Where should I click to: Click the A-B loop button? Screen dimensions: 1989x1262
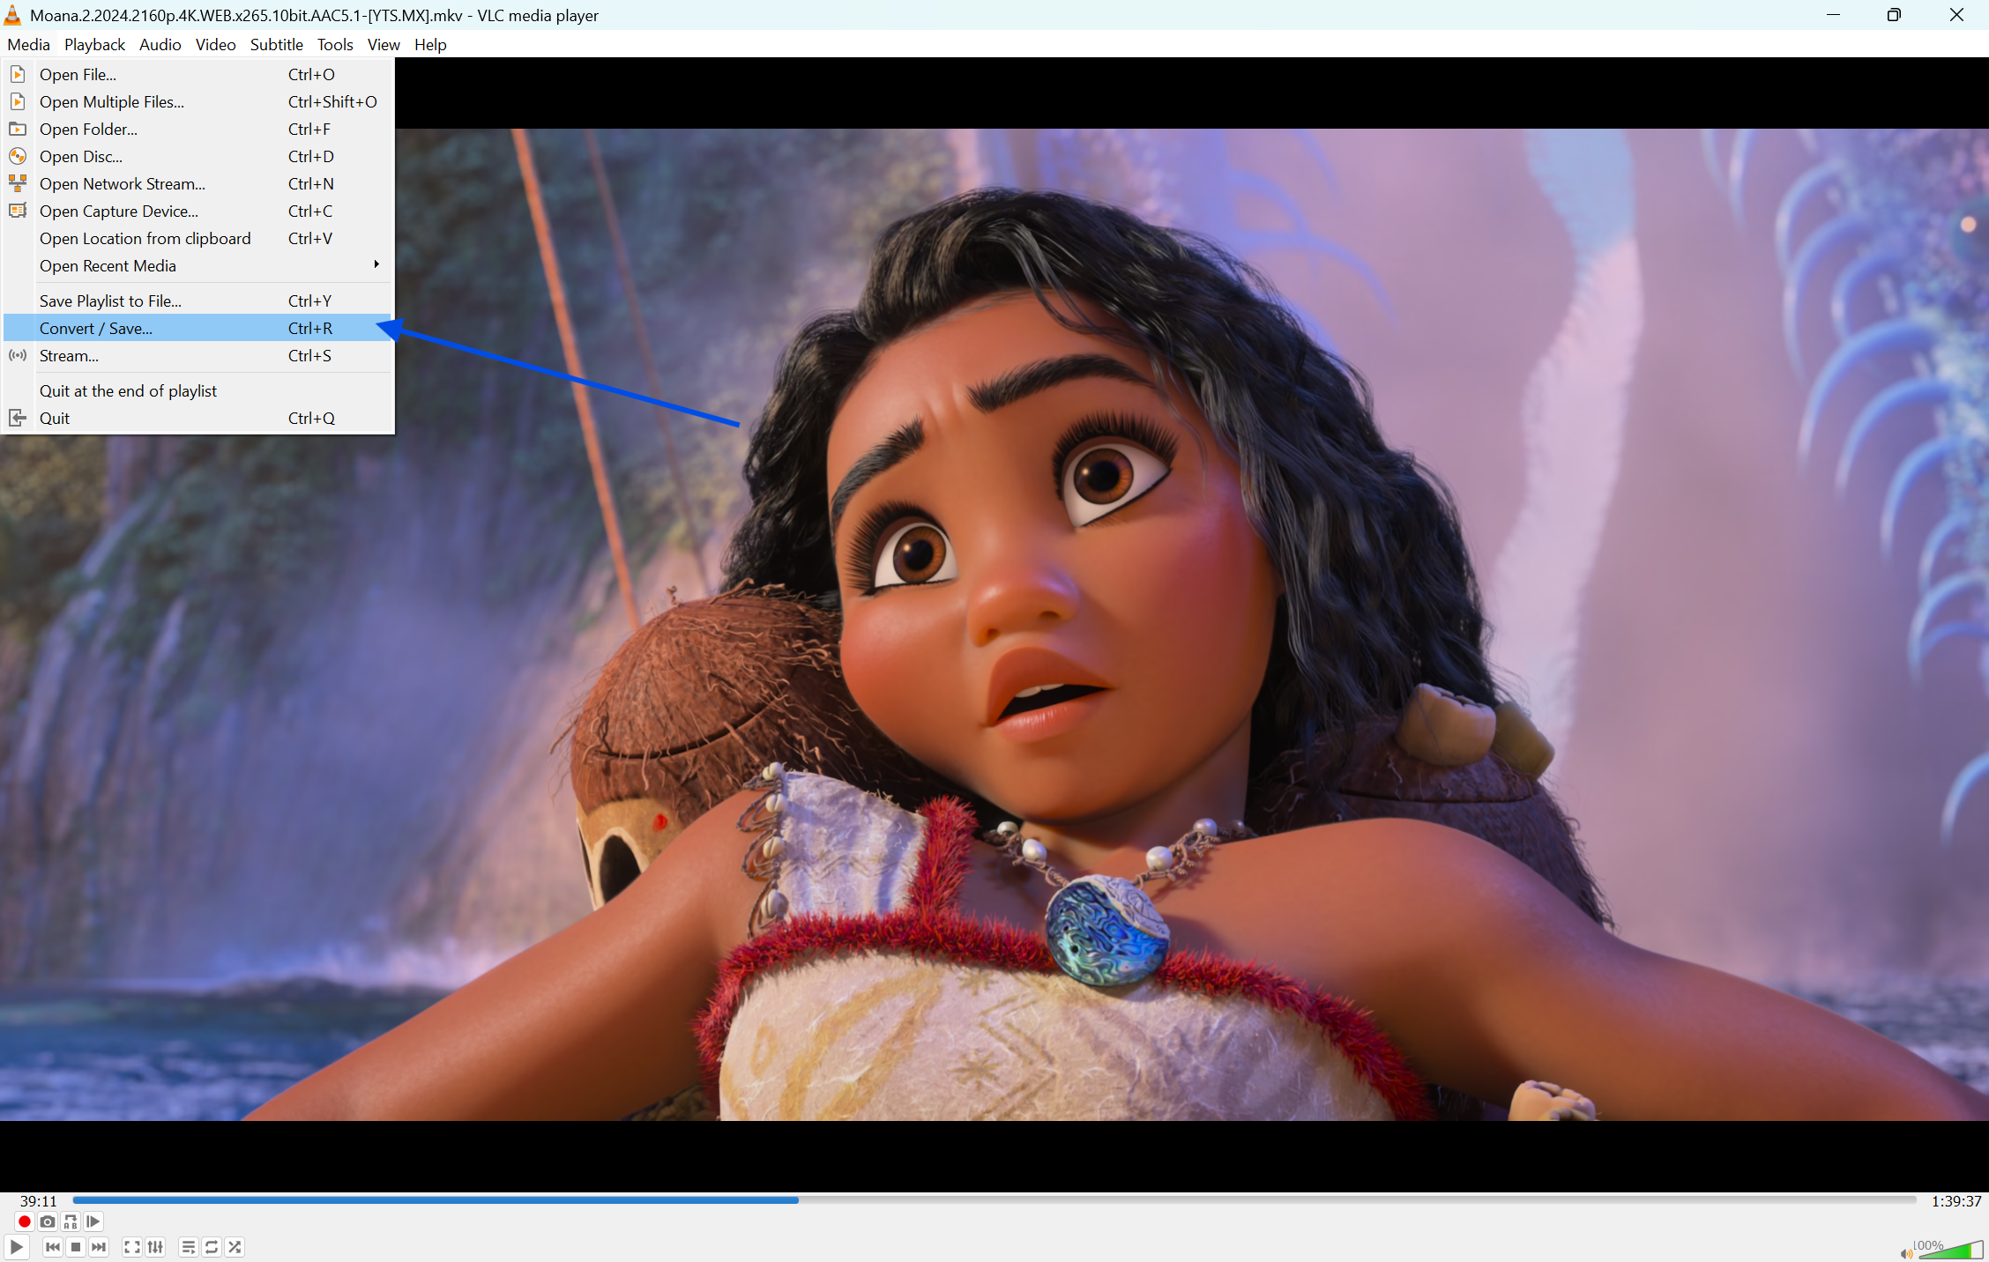[71, 1221]
